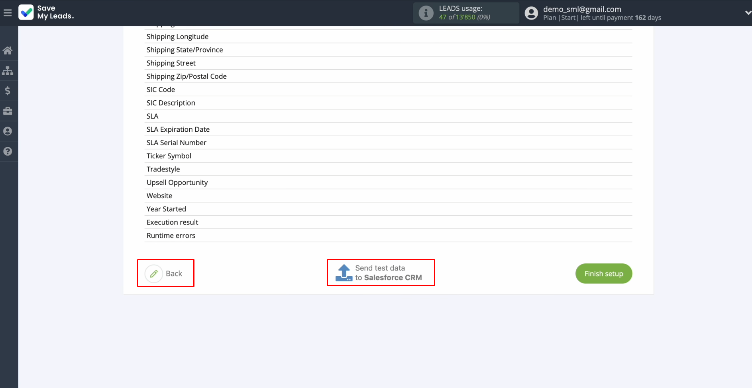Open the billing dollar icon

click(8, 91)
